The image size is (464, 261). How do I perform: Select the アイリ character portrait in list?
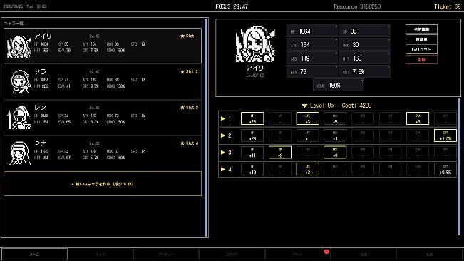click(19, 46)
